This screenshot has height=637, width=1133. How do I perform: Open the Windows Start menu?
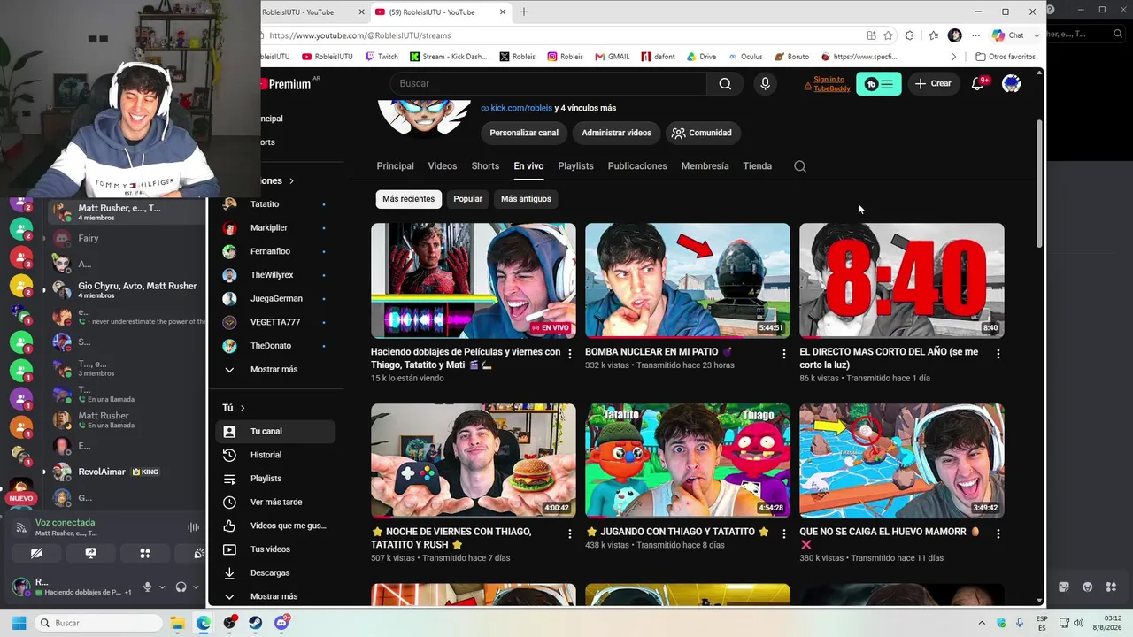point(19,623)
